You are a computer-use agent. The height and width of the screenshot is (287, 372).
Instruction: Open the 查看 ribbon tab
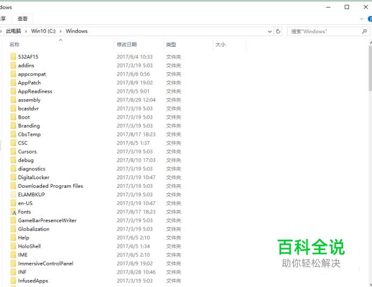click(x=23, y=18)
